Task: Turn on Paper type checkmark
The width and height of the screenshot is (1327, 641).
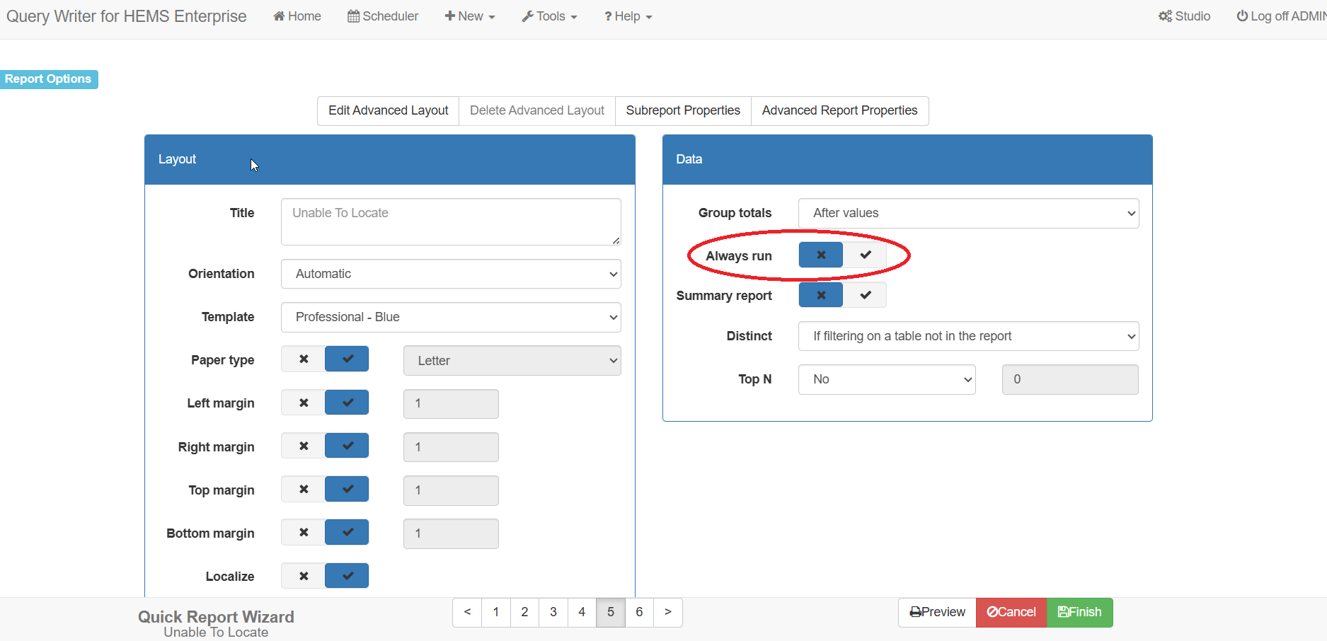Action: click(x=347, y=359)
